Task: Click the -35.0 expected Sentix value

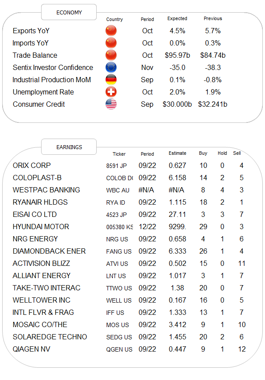Action: tap(178, 67)
